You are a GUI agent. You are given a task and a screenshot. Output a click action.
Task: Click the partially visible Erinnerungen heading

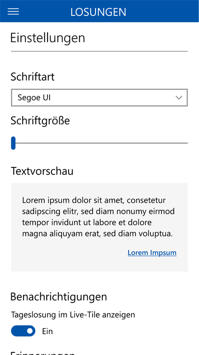43,352
